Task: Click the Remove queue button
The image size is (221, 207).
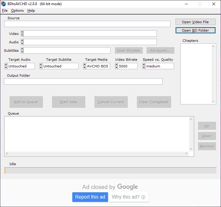Action: pyautogui.click(x=207, y=146)
